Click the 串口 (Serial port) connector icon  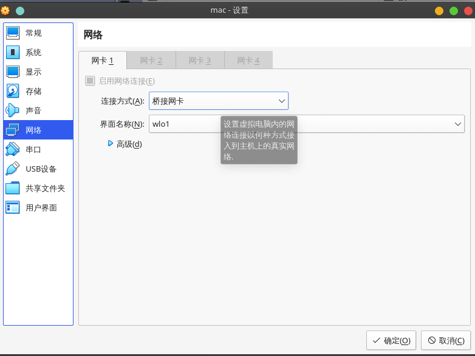13,149
